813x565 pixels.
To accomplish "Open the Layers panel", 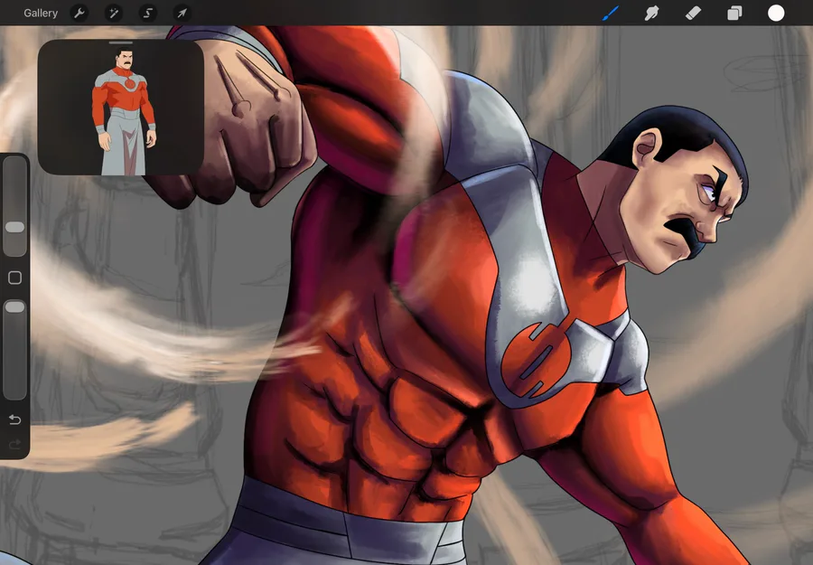I will (x=734, y=13).
